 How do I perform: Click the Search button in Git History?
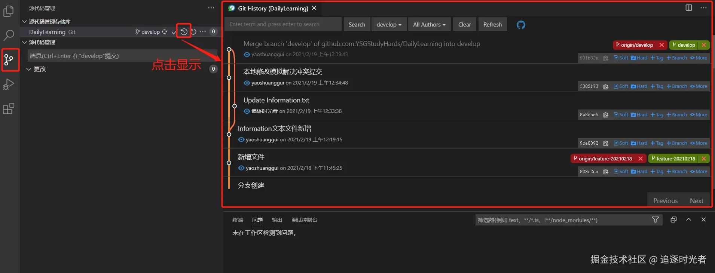(x=357, y=24)
